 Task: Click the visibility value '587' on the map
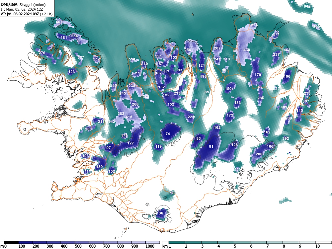click(80, 57)
